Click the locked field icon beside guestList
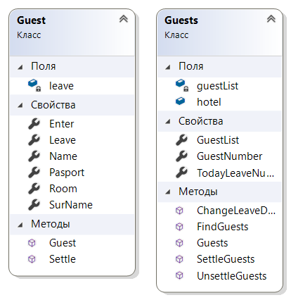 click(x=182, y=85)
